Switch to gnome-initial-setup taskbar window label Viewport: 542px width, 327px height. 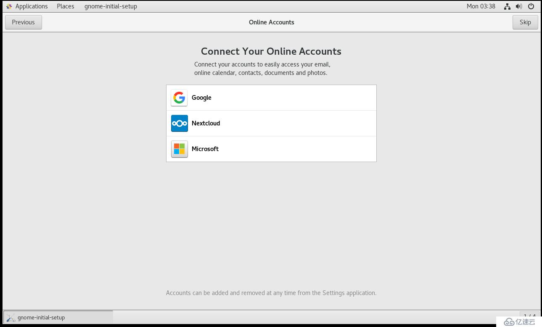pyautogui.click(x=41, y=317)
